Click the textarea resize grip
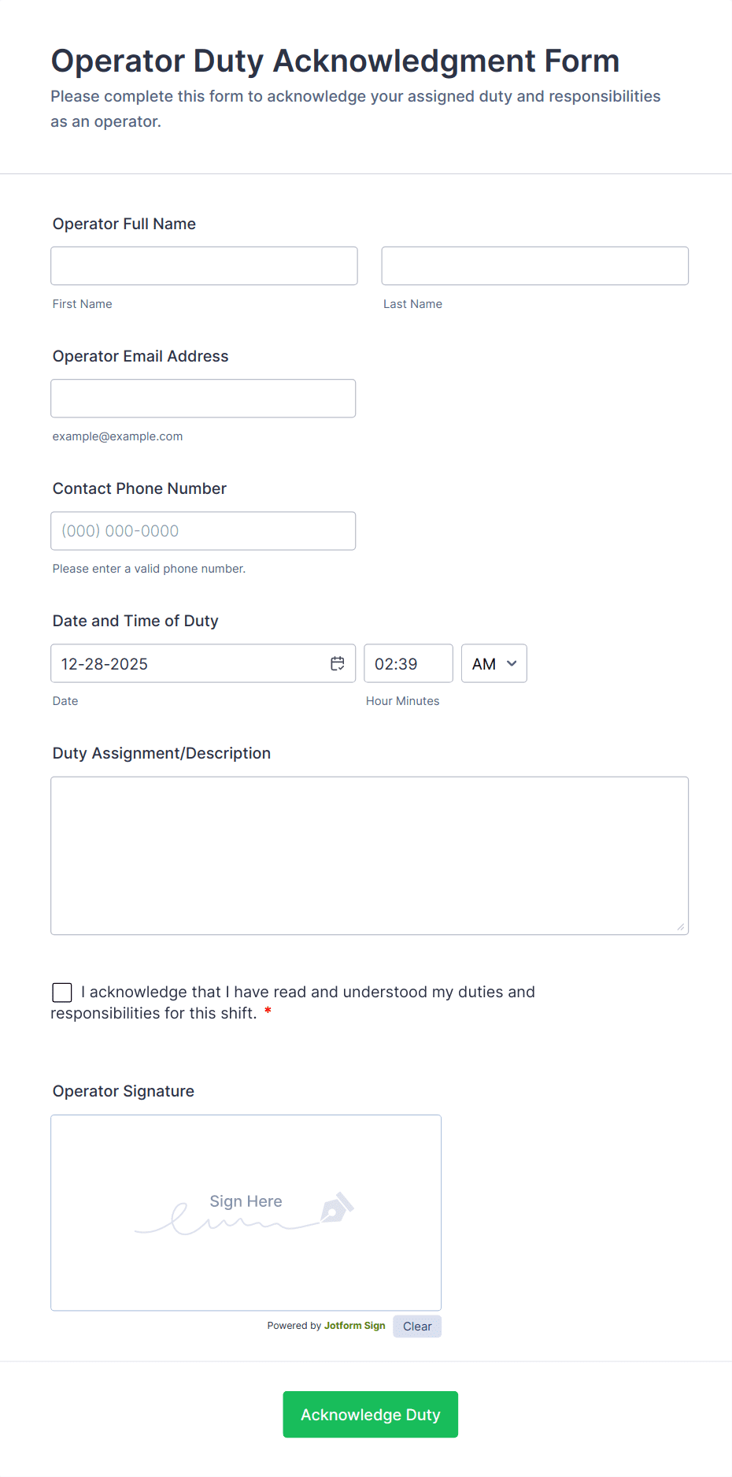 (x=682, y=926)
